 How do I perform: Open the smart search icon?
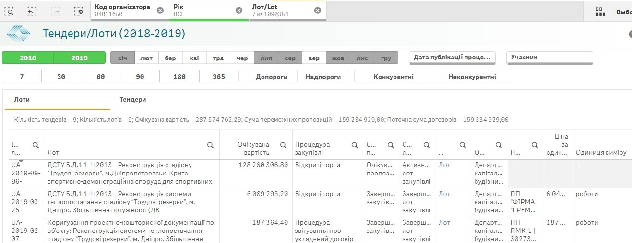coord(9,11)
